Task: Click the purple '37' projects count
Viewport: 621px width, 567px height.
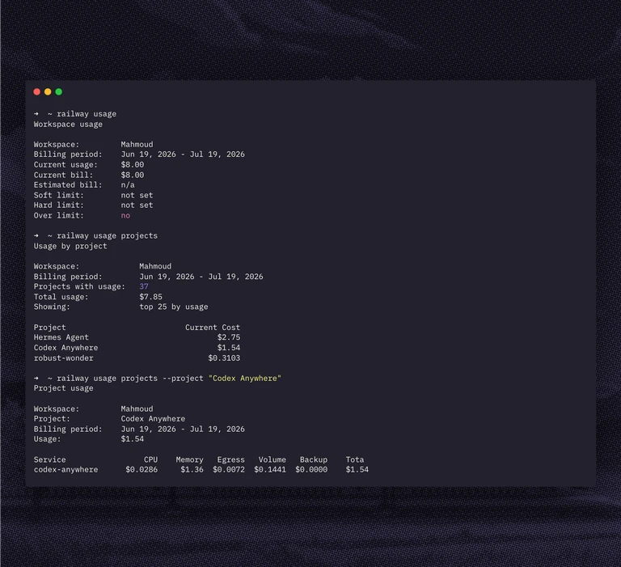Action: (144, 286)
